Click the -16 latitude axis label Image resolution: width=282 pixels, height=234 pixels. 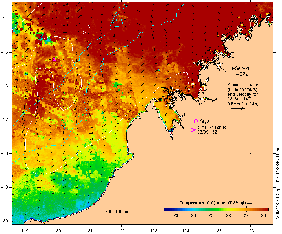click(x=4, y=86)
